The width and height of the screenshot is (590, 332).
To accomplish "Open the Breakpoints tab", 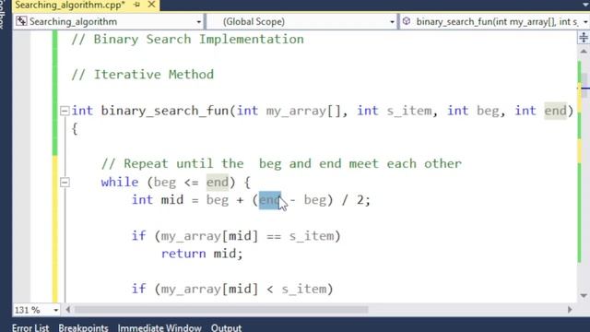I will (x=83, y=327).
